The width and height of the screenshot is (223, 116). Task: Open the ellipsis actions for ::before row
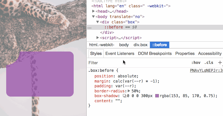(89, 28)
